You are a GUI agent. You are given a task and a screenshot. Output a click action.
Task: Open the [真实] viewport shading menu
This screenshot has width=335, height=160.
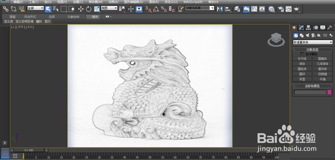click(30, 27)
